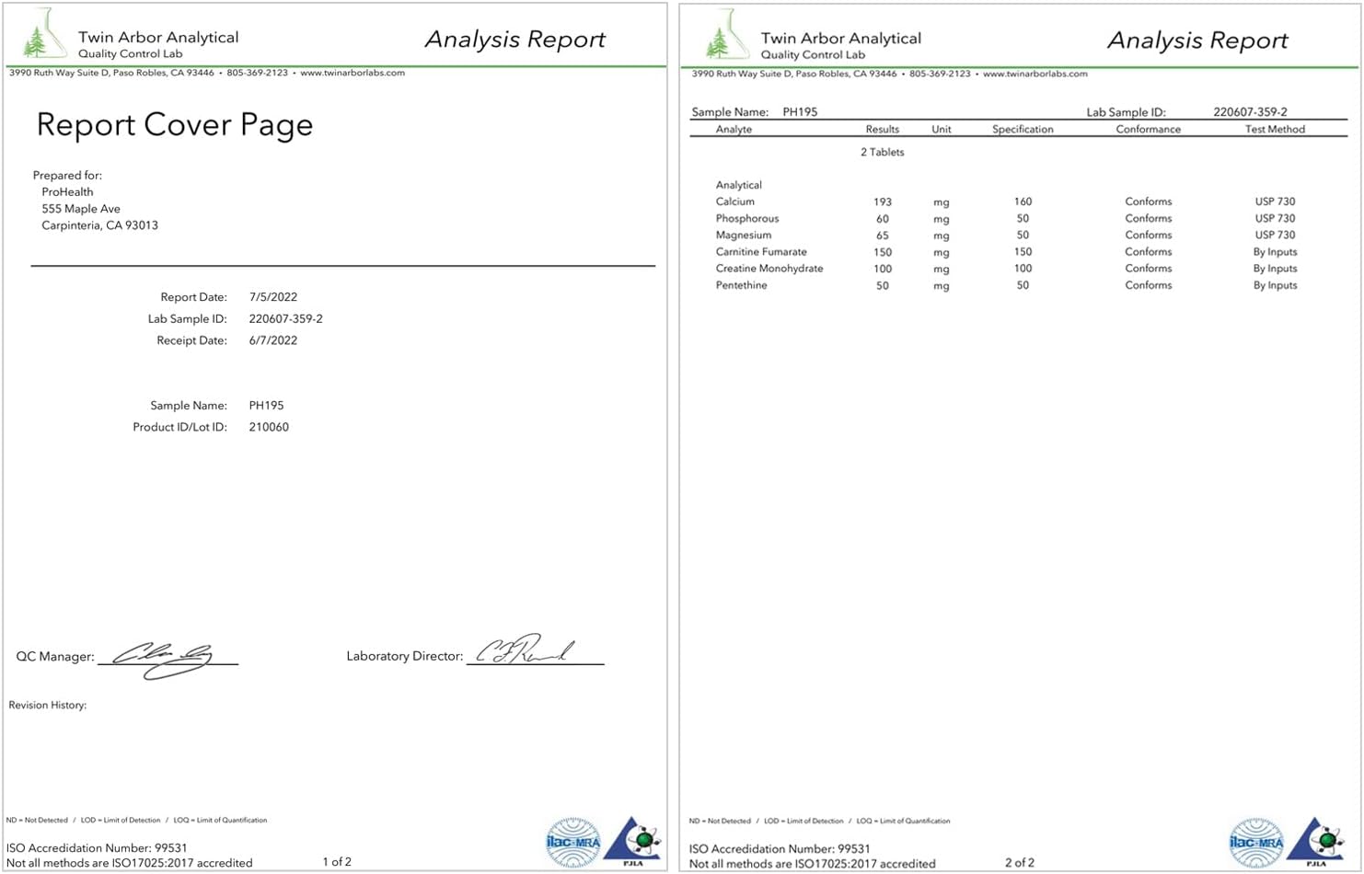Screen dimensions: 1364x874
Task: Select Calcium result value '193'
Action: tap(883, 202)
